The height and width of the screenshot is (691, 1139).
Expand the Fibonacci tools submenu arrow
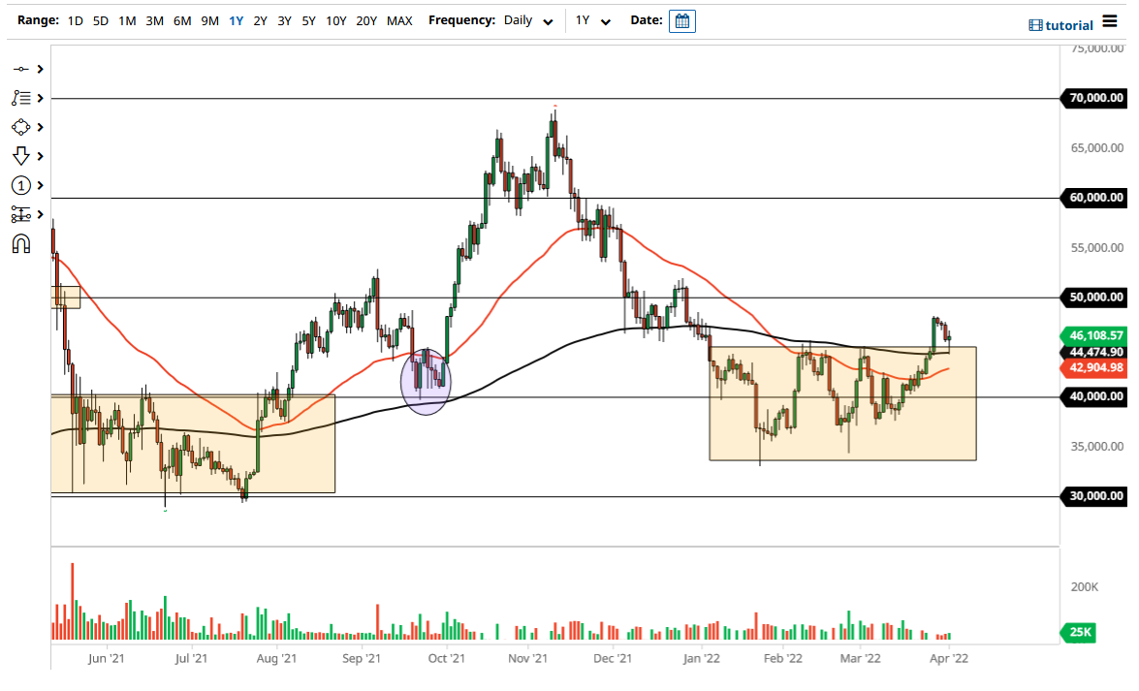point(41,98)
